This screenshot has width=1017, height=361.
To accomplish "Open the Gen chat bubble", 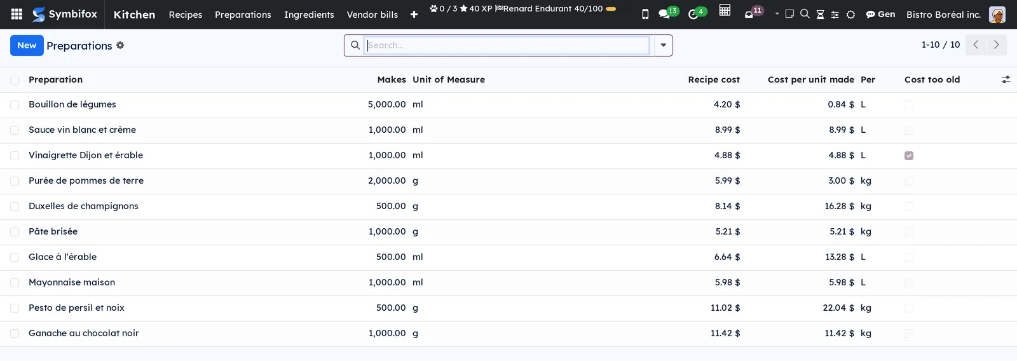I will (880, 14).
